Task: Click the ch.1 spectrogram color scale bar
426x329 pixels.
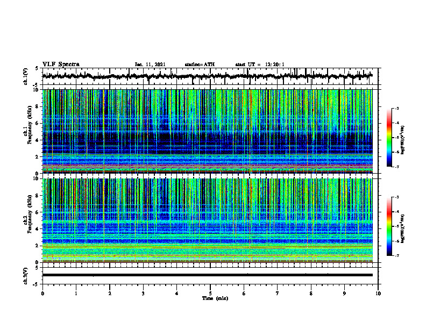Action: 389,138
